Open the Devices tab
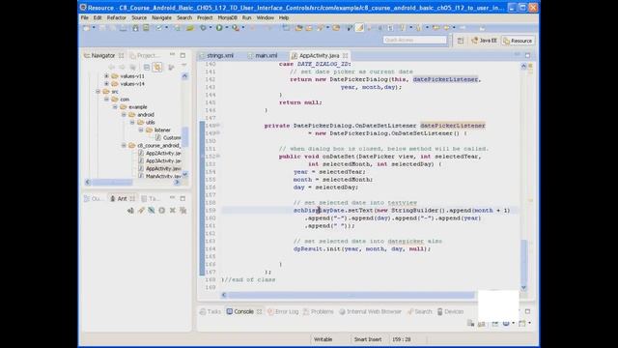This screenshot has height=348, width=618. point(450,311)
